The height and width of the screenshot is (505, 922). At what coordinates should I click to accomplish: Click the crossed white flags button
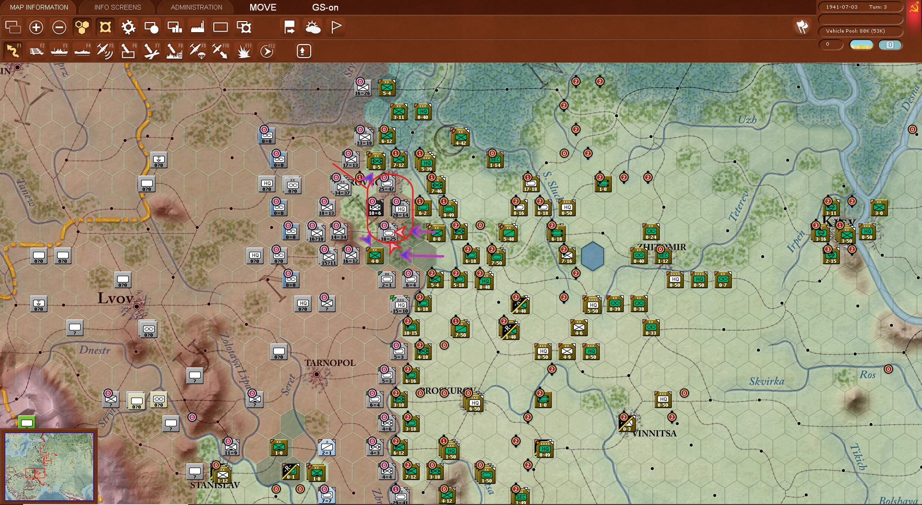[802, 27]
